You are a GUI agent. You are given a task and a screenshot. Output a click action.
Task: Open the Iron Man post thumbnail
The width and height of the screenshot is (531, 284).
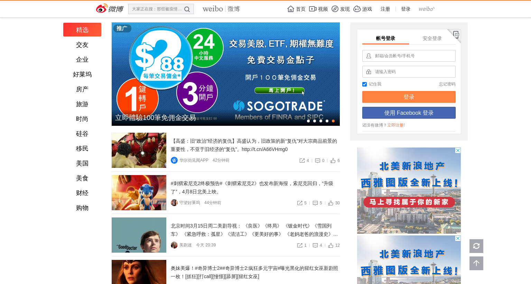click(139, 150)
